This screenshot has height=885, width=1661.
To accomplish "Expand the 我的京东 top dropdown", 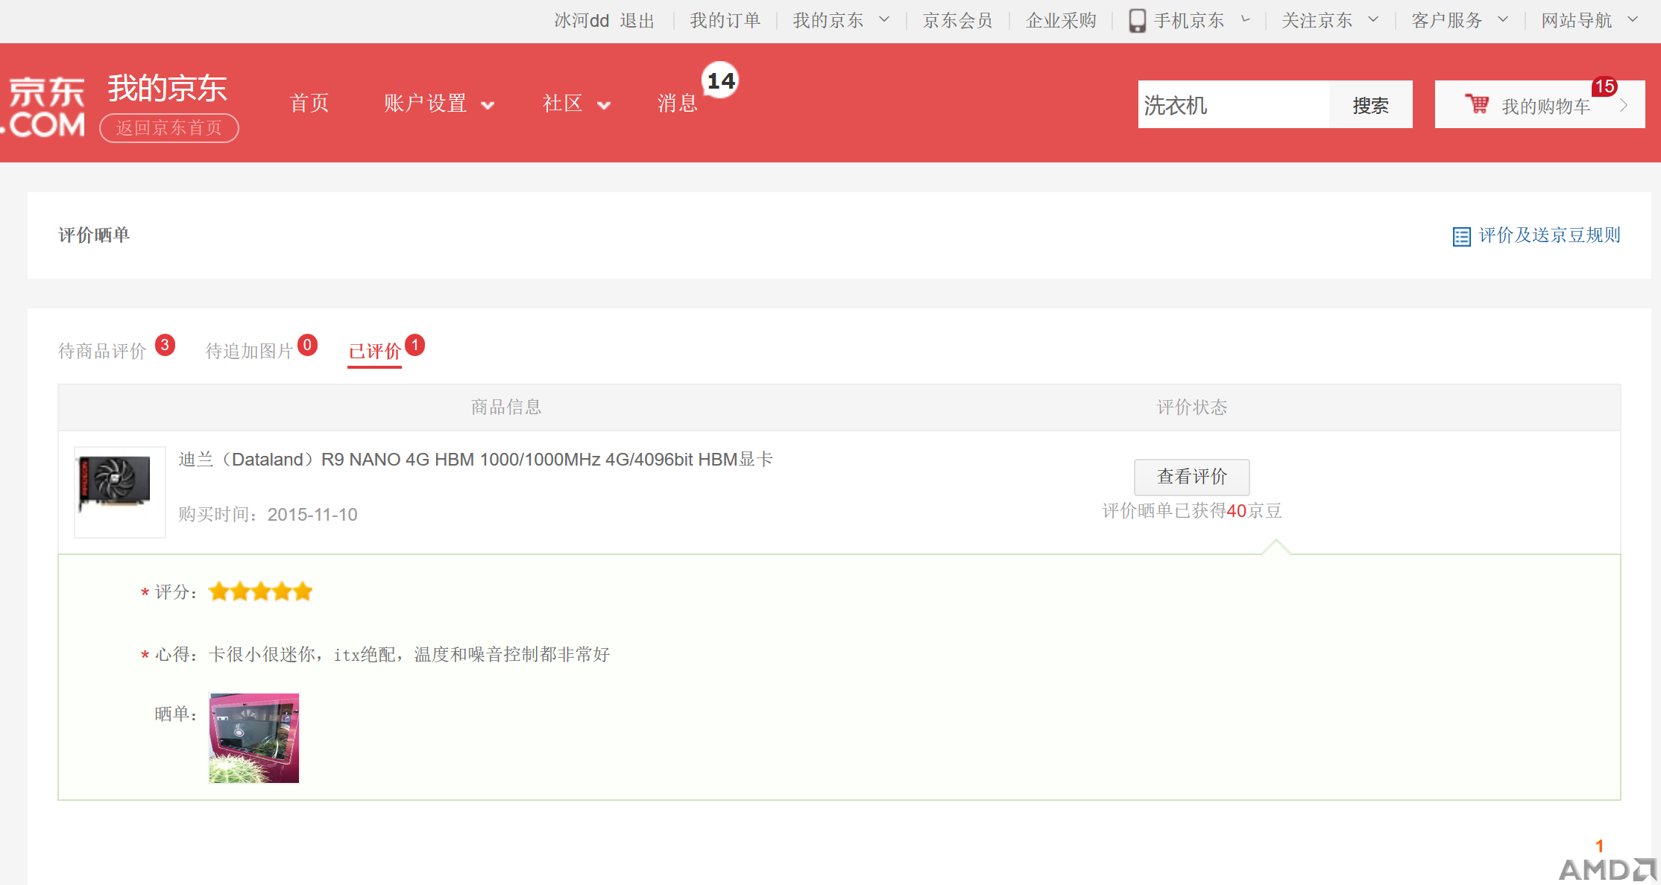I will 884,20.
